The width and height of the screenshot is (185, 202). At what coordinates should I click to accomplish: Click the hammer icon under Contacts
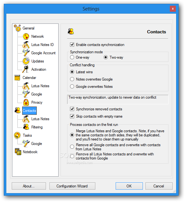[x=26, y=119]
